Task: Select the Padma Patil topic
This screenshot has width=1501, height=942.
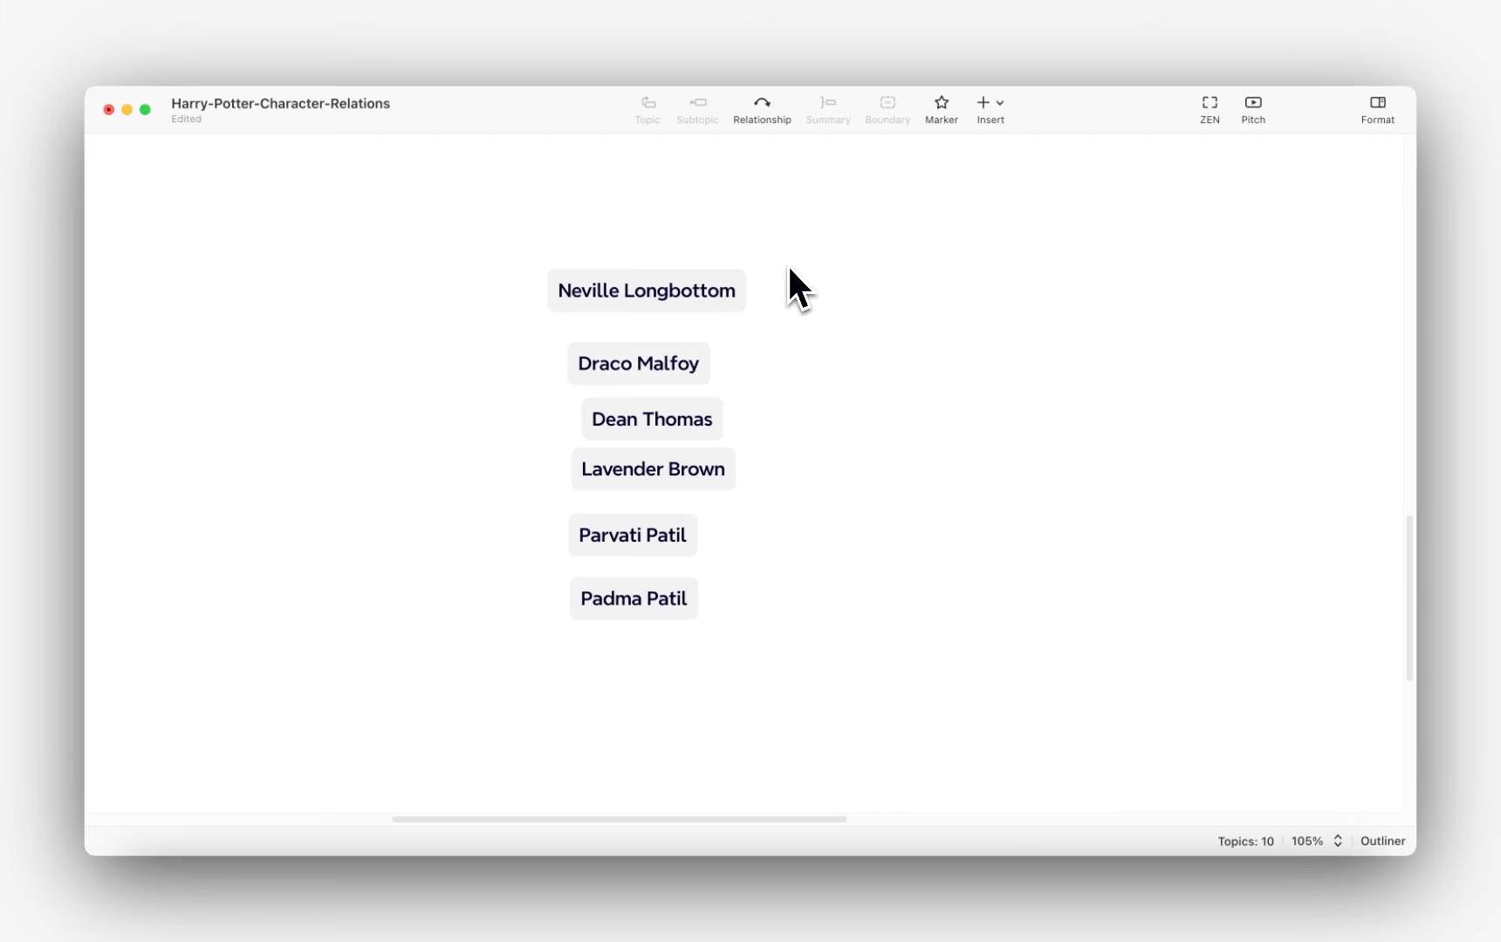Action: click(x=634, y=598)
